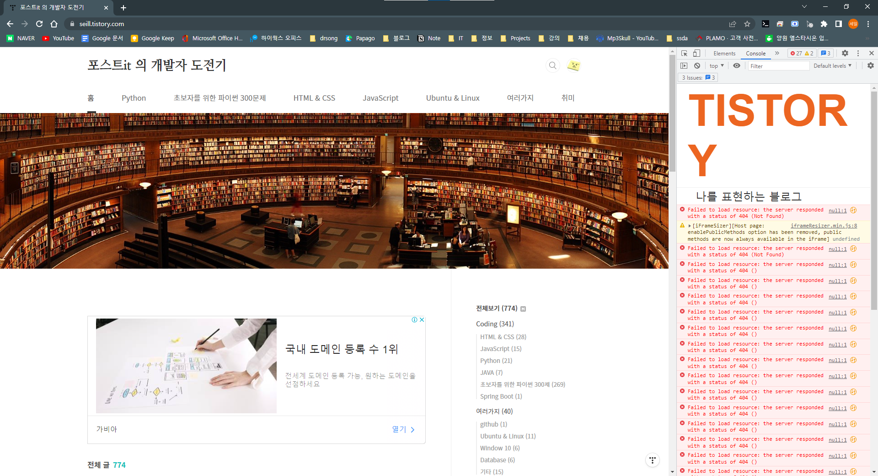Click the console vertical scrollbar thumb
The image size is (878, 476).
coord(874,200)
